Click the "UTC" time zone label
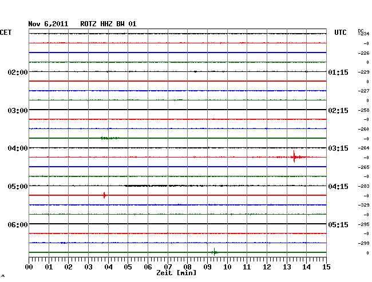Screen dimensions: 372x282 tap(340, 33)
